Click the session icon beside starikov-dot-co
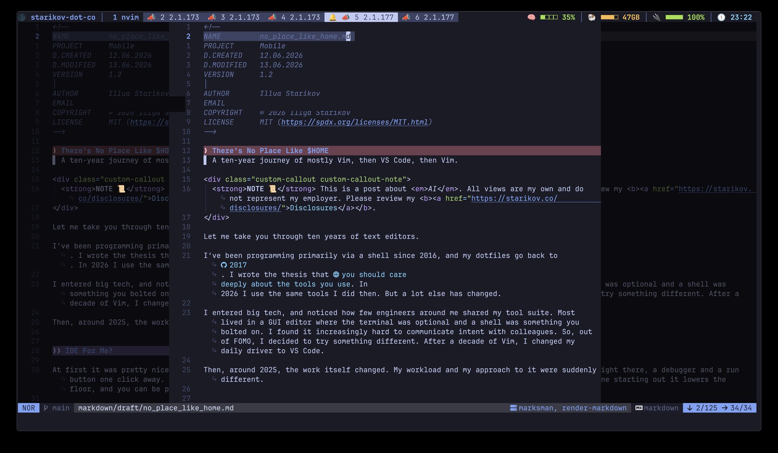The image size is (778, 453). 22,17
